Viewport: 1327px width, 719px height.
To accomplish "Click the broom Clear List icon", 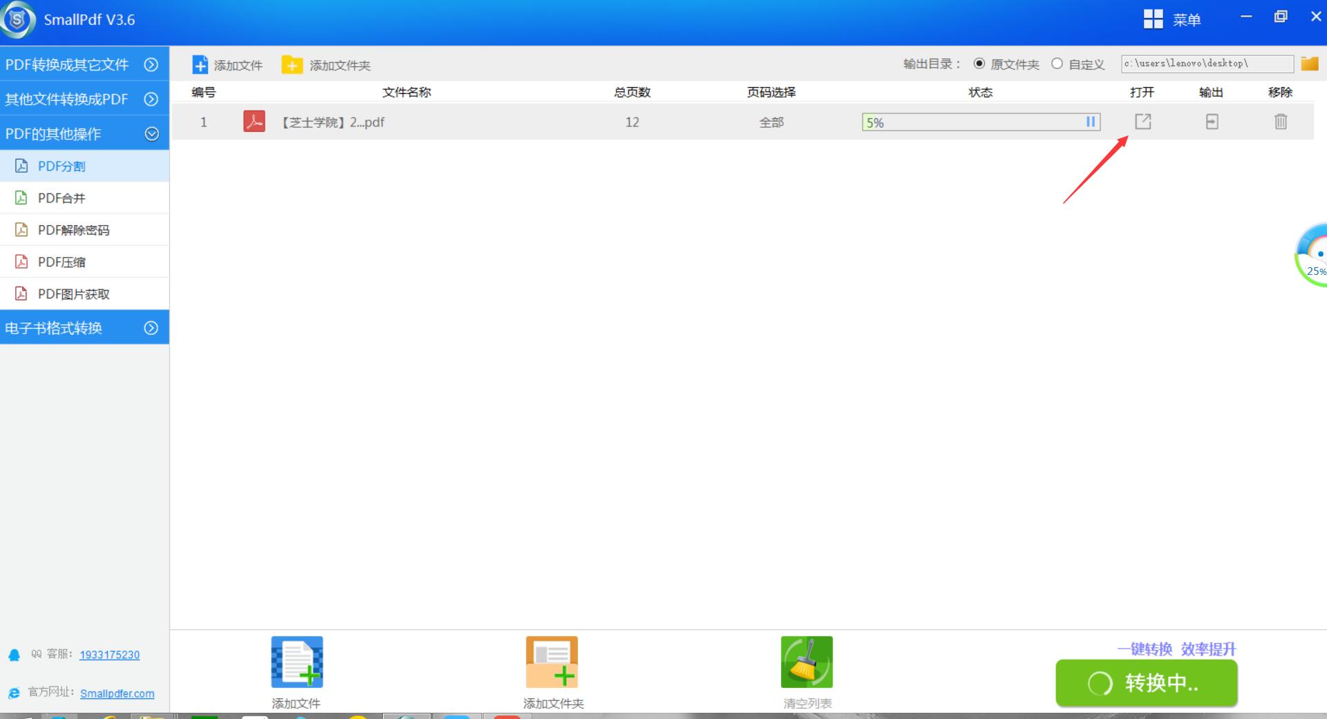I will (807, 662).
